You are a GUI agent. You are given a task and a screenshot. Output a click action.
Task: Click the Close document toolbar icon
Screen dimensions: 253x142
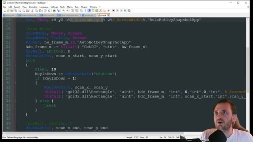coord(20,11)
